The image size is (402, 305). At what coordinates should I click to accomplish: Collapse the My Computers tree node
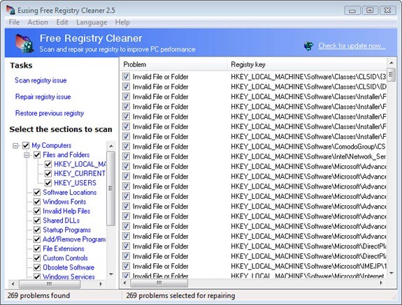(x=15, y=146)
